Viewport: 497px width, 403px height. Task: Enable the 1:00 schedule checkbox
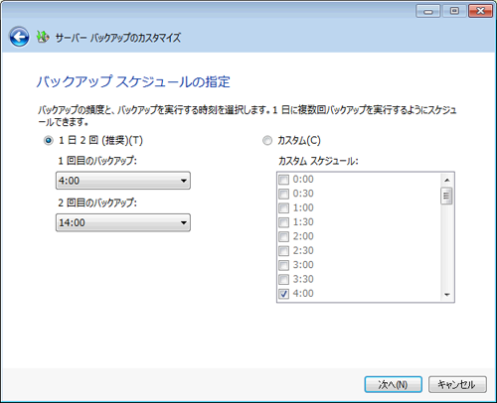(x=283, y=207)
